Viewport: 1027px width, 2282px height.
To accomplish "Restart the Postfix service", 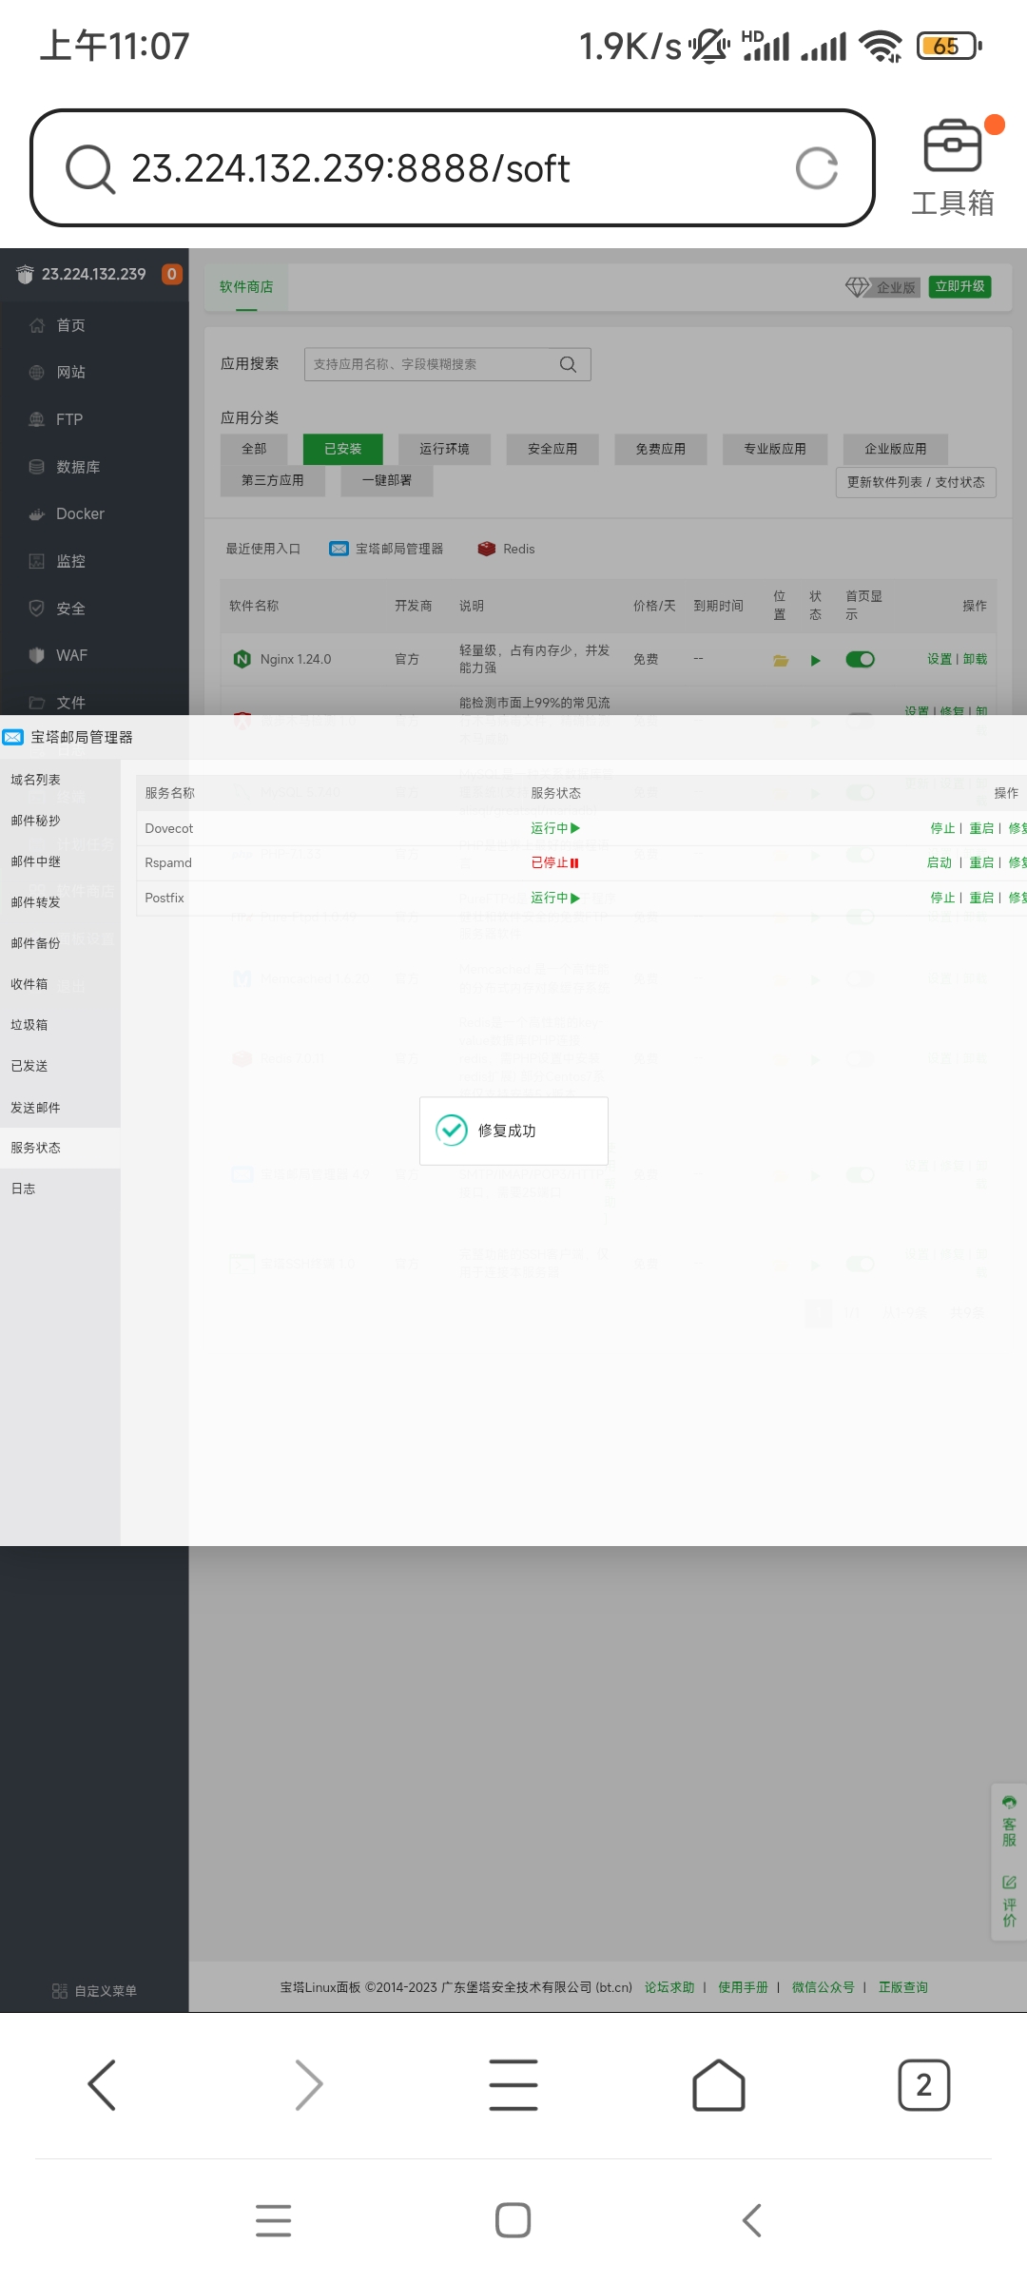I will click(981, 898).
